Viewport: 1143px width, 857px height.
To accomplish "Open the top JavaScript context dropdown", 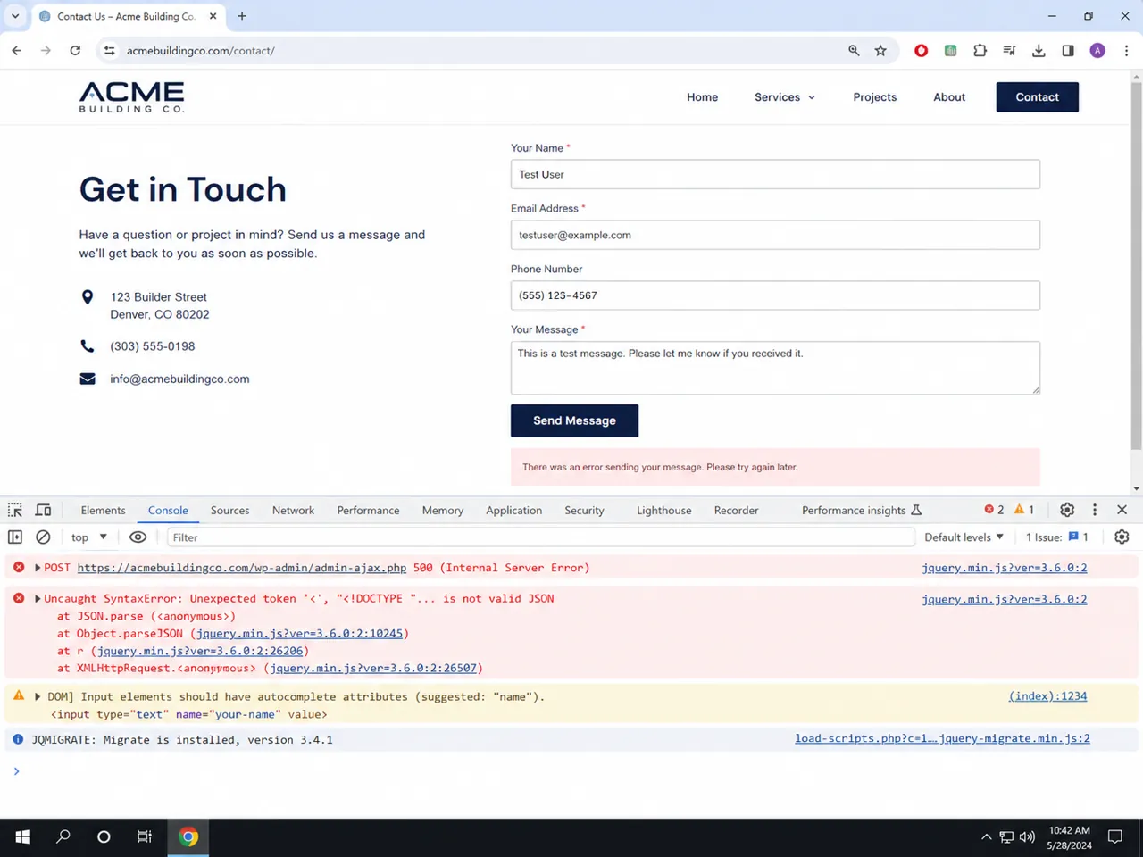I will 89,537.
